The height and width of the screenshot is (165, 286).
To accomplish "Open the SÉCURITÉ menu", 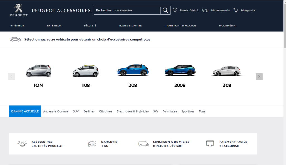I will (90, 26).
